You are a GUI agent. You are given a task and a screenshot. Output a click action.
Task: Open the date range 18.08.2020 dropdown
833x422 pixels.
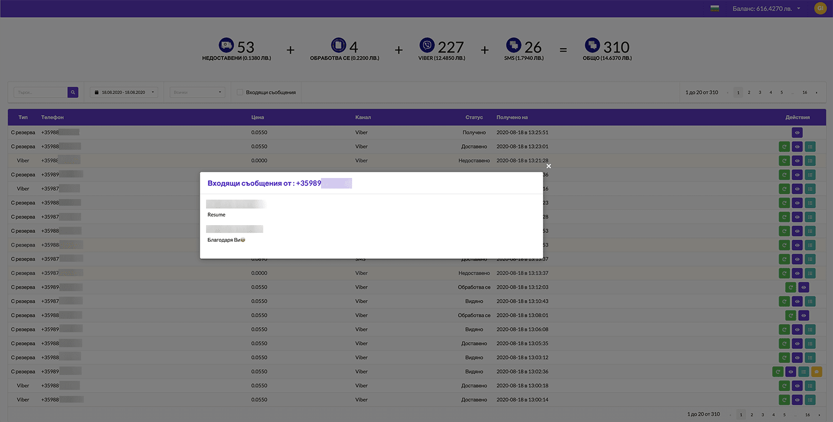pyautogui.click(x=124, y=93)
